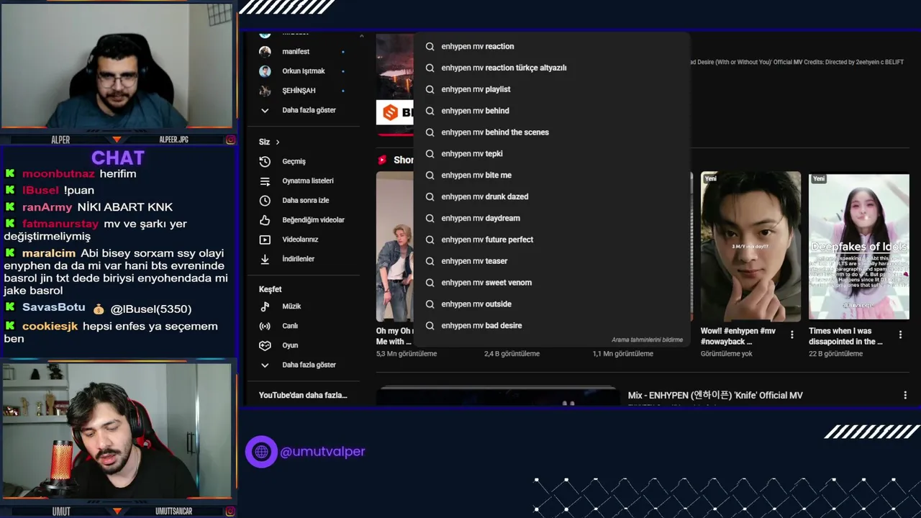
Task: Click search icon beside enhypen mv reaction
Action: 430,46
